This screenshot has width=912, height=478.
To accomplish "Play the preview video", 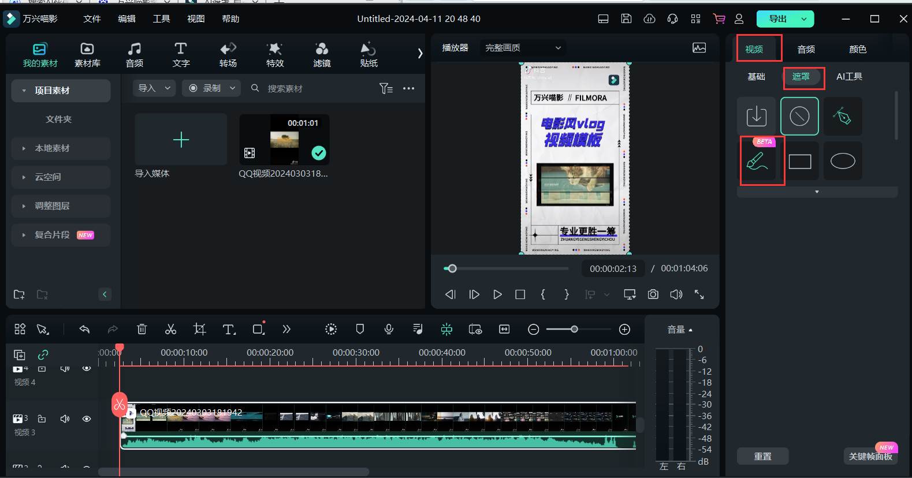I will (x=497, y=294).
